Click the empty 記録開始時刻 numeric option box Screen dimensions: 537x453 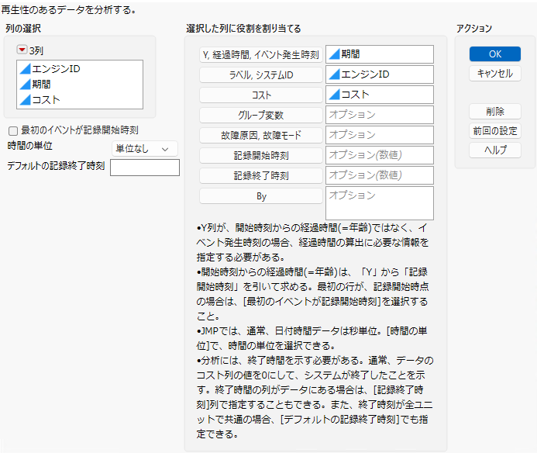380,155
